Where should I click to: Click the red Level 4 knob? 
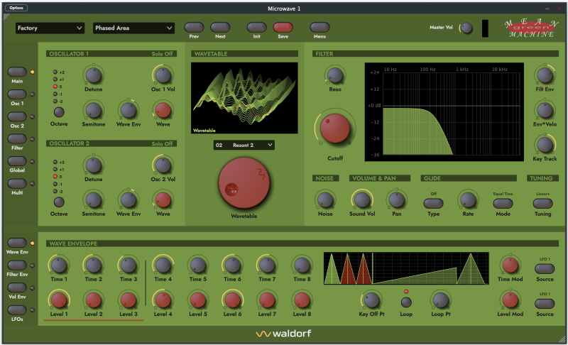[x=163, y=300]
